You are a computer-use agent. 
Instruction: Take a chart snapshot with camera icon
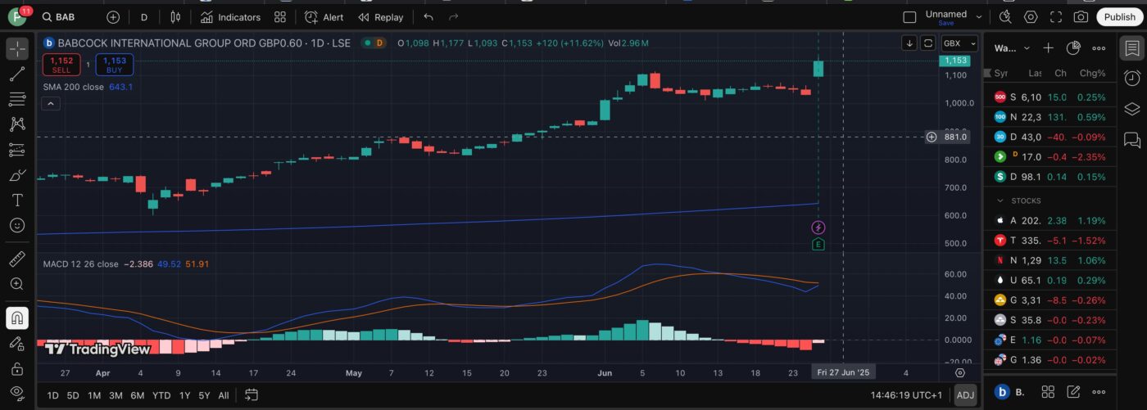pos(1081,17)
